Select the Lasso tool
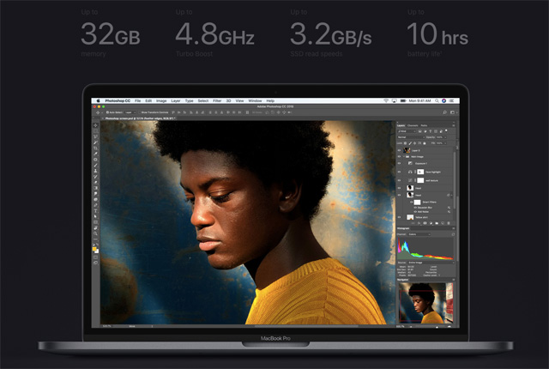The width and height of the screenshot is (549, 369). coord(95,136)
